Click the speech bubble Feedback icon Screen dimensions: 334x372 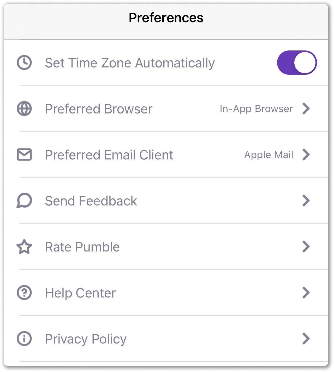tap(24, 201)
